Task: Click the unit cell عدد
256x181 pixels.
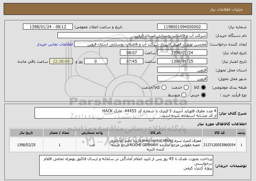Action: click(92, 145)
